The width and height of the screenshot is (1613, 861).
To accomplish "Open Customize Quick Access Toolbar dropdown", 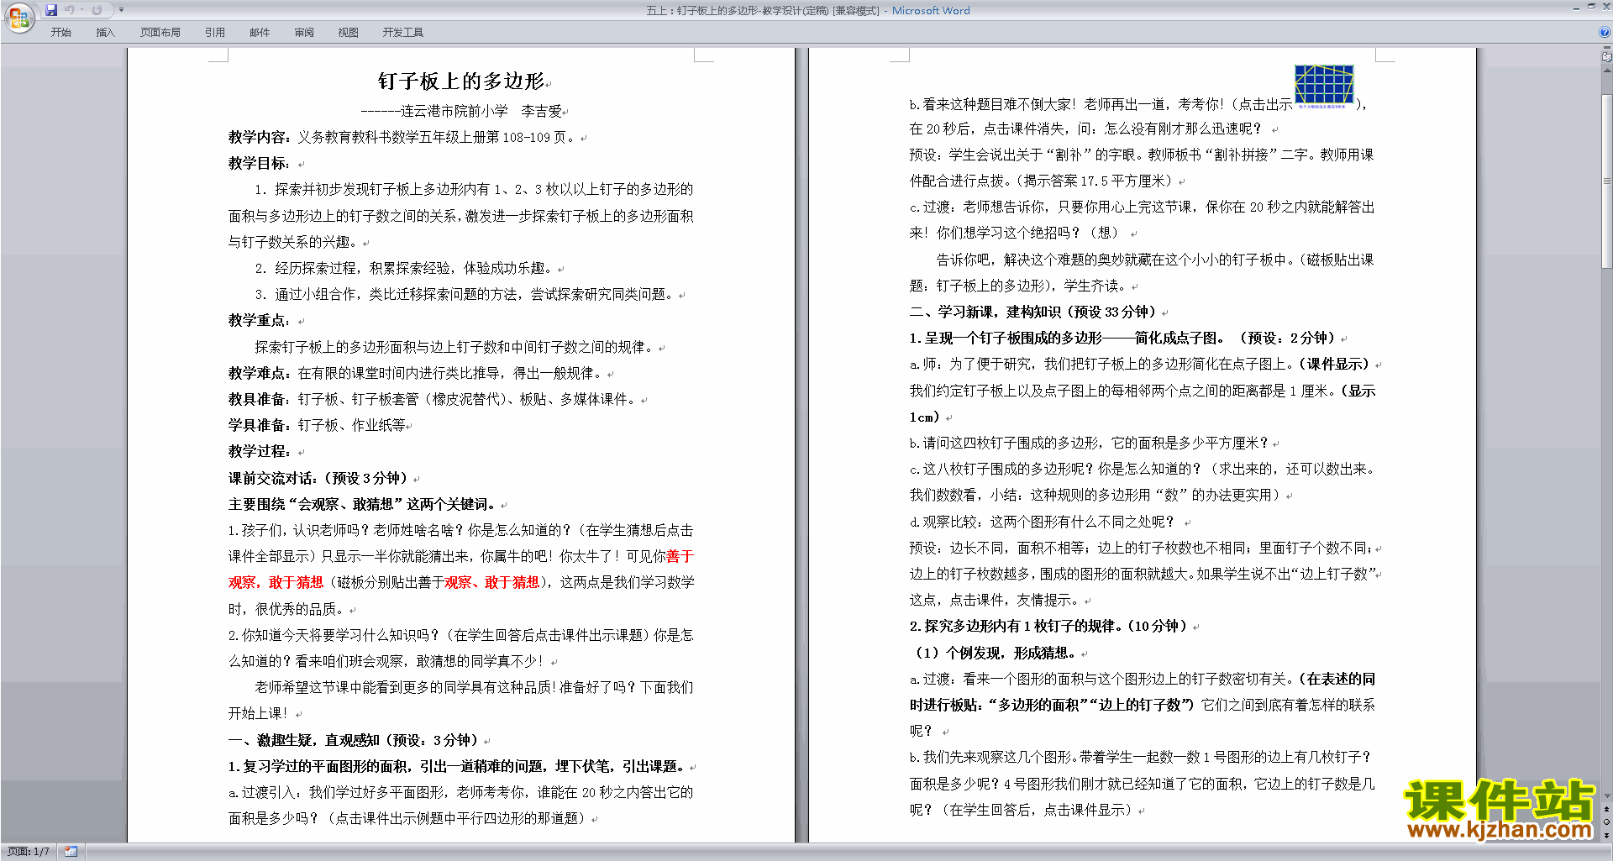I will click(x=121, y=10).
